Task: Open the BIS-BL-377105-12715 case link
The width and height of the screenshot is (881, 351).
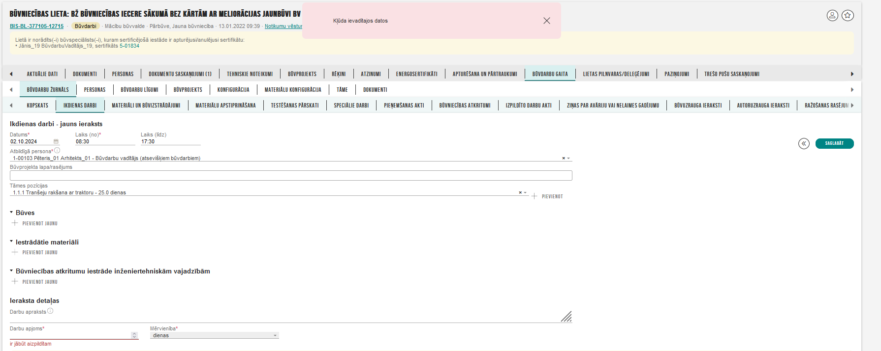Action: (x=36, y=27)
